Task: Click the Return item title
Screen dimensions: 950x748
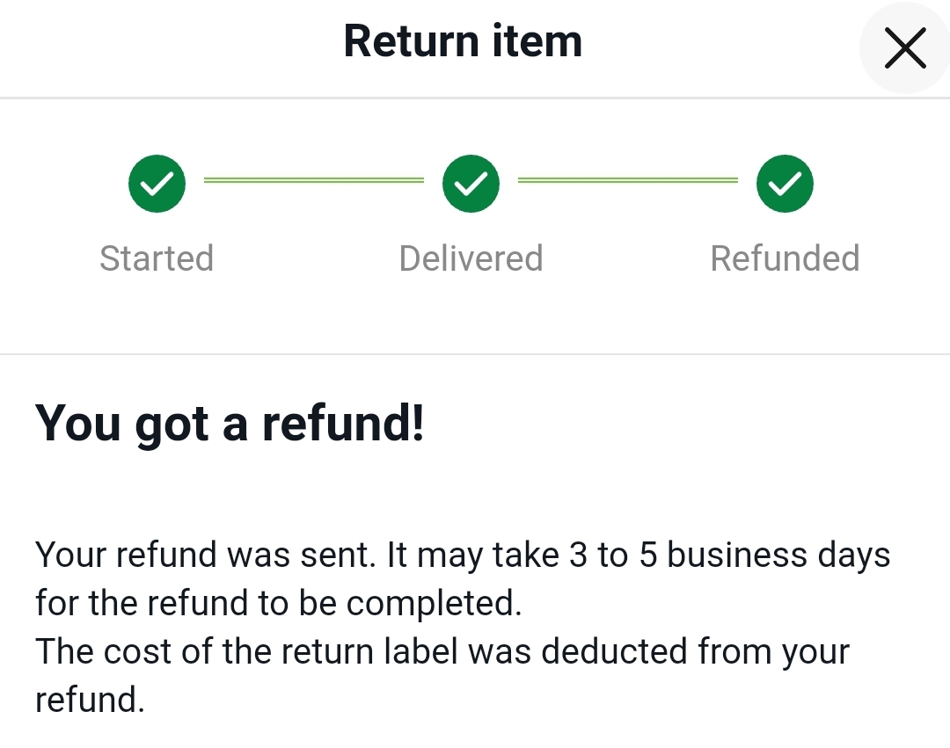Action: click(463, 41)
